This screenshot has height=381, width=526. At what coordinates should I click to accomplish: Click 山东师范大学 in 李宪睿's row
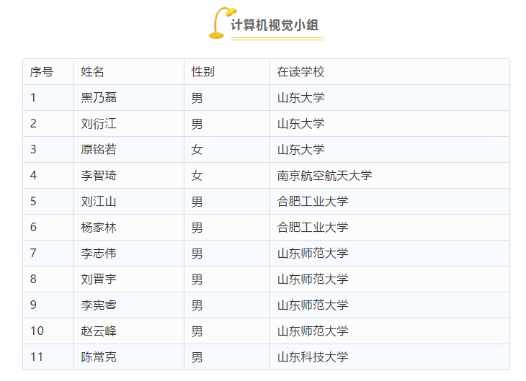(x=313, y=305)
